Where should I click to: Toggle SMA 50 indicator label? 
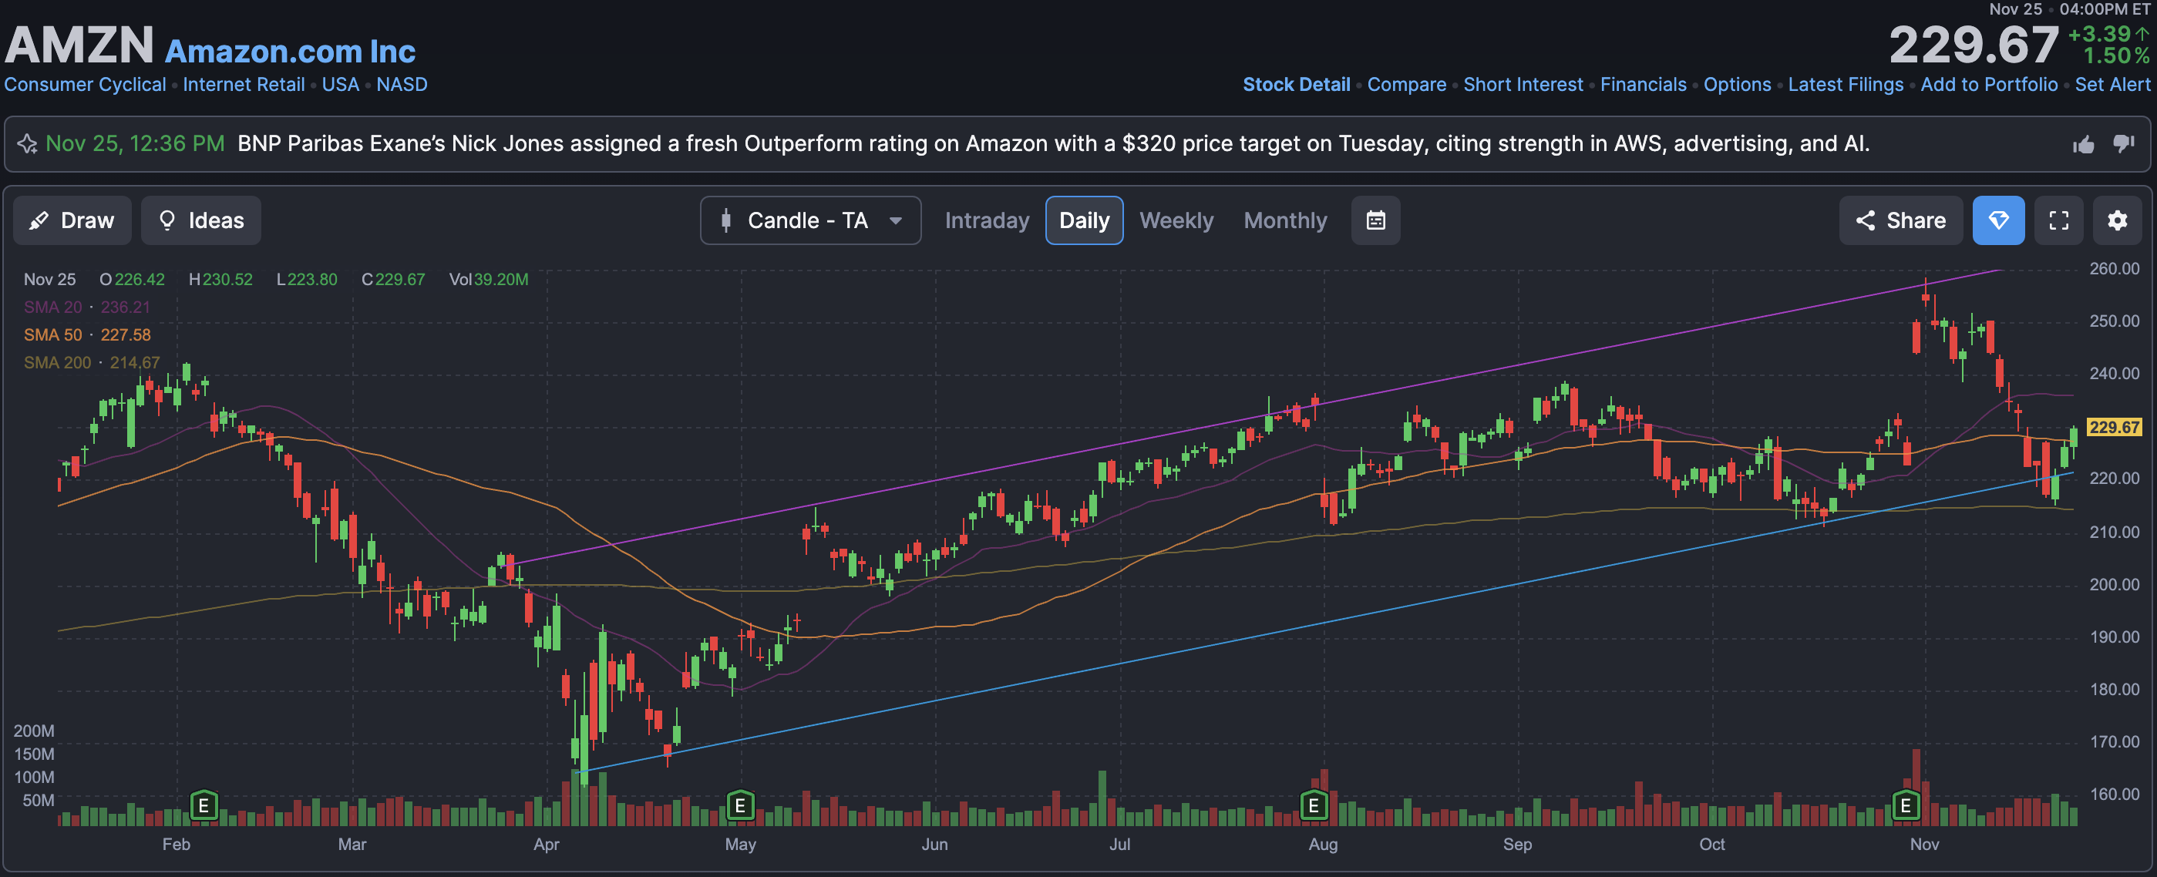(52, 334)
